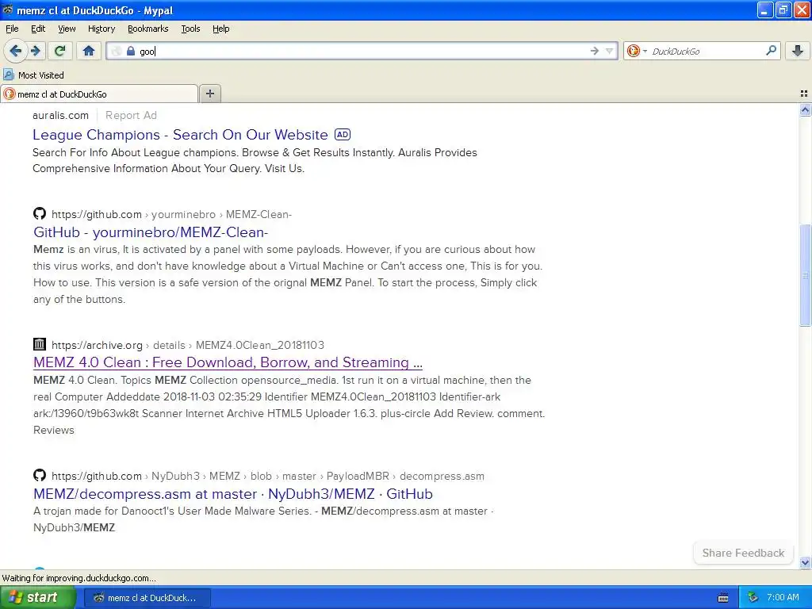
Task: Open League Champions ad result
Action: coord(180,135)
